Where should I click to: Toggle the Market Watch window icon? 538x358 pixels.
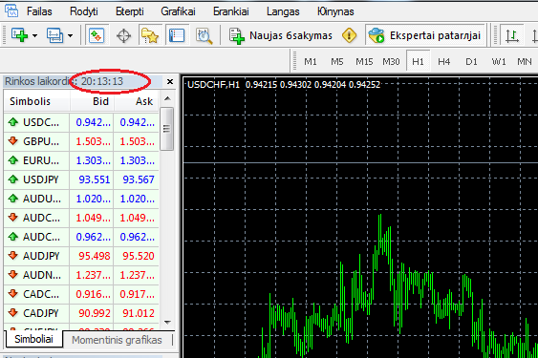pos(97,35)
